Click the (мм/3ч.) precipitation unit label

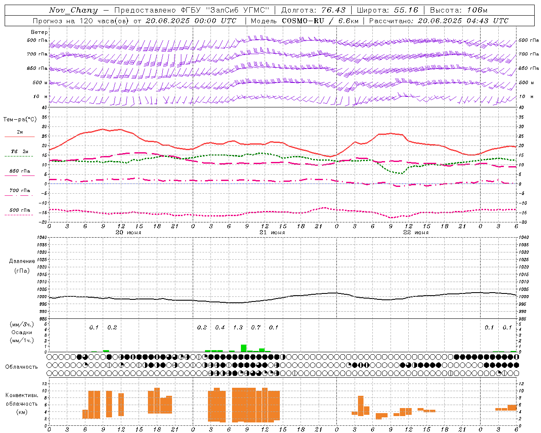[22, 325]
